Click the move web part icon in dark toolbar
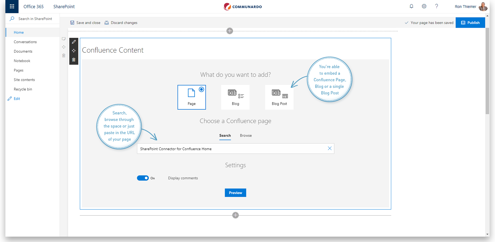495x242 pixels. tap(74, 51)
